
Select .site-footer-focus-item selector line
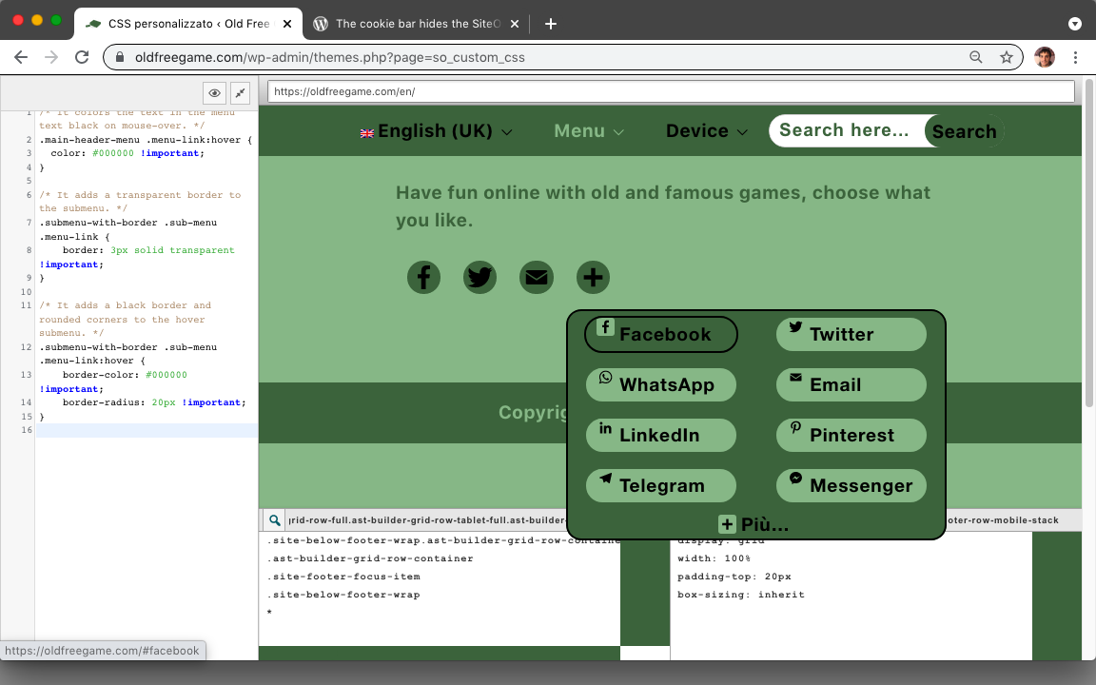(343, 577)
